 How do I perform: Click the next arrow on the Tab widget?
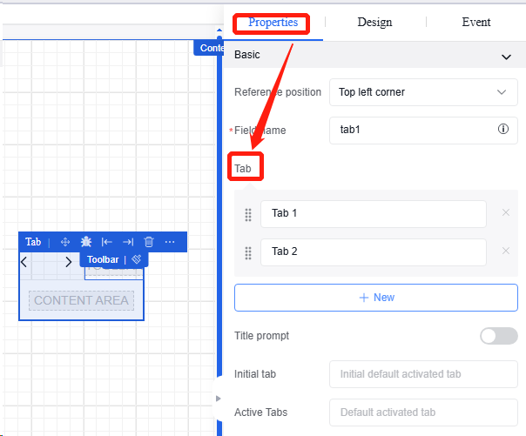(x=69, y=261)
